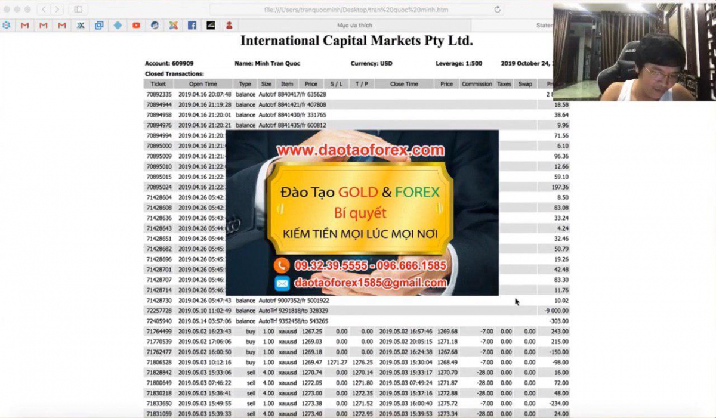Click the open time '2019.05.03 07:46:22'

[x=205, y=383]
